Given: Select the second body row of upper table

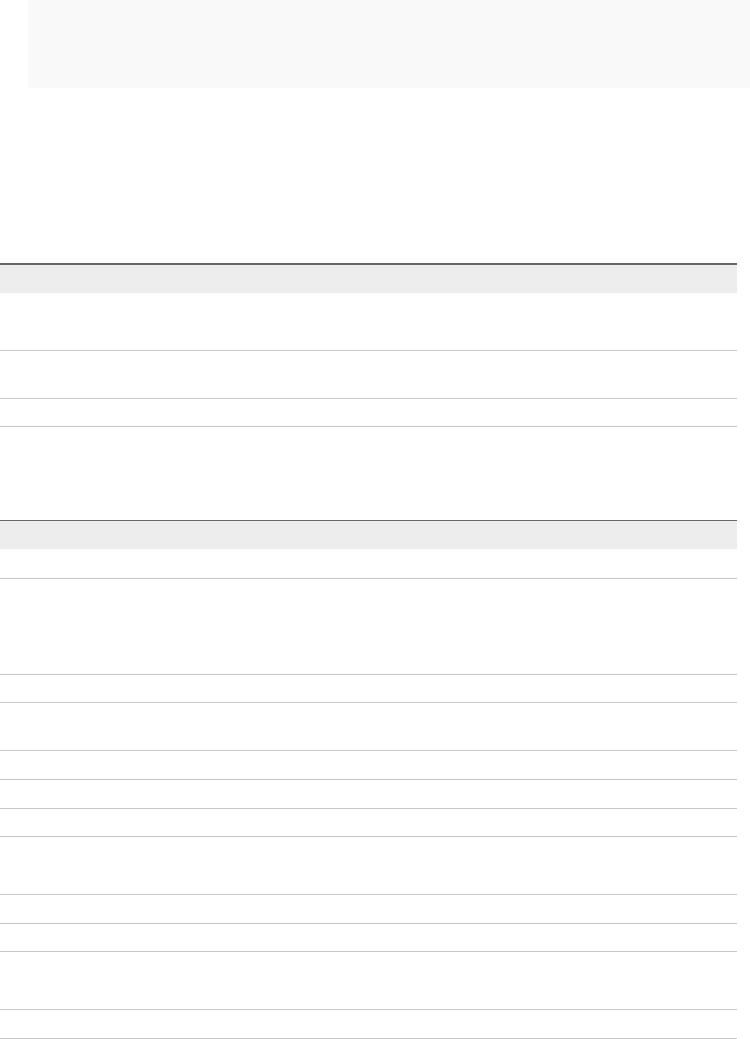Looking at the screenshot, I should pyautogui.click(x=369, y=336).
